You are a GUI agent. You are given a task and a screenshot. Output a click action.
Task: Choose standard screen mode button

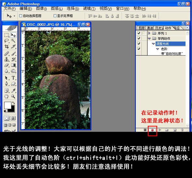pyautogui.click(x=6, y=125)
